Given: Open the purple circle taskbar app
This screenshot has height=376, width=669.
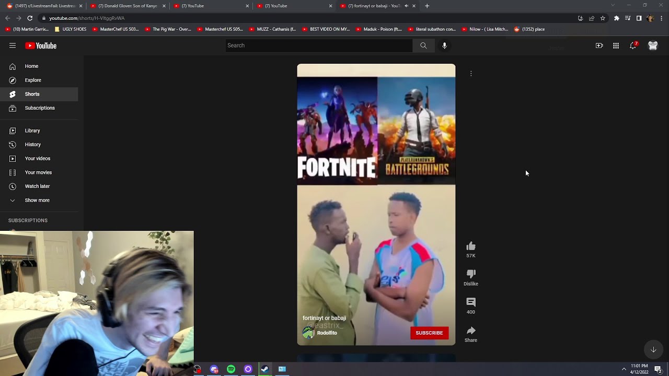Looking at the screenshot, I should pyautogui.click(x=248, y=369).
